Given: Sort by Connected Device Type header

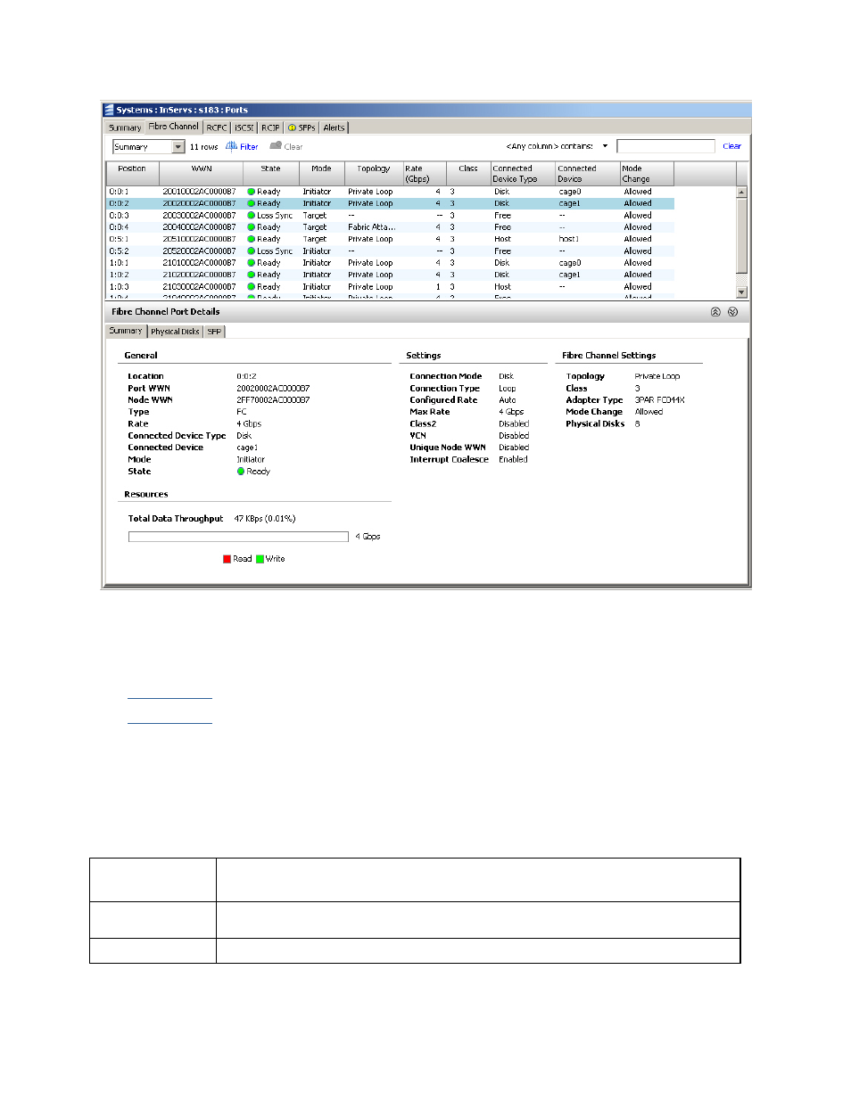Looking at the screenshot, I should pos(523,173).
